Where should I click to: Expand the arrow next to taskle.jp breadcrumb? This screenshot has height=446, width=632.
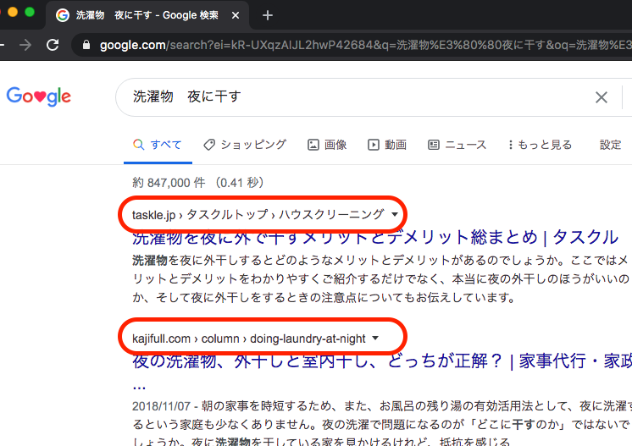pyautogui.click(x=395, y=214)
